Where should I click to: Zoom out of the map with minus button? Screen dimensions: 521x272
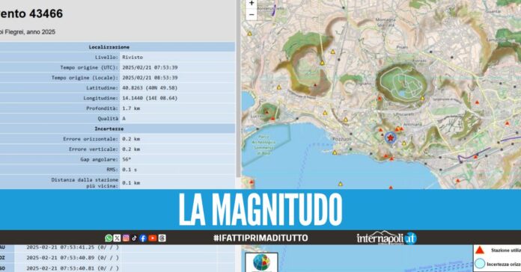click(252, 15)
